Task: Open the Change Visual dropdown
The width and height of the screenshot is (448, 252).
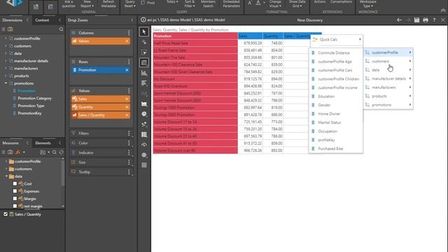Action: (275, 3)
